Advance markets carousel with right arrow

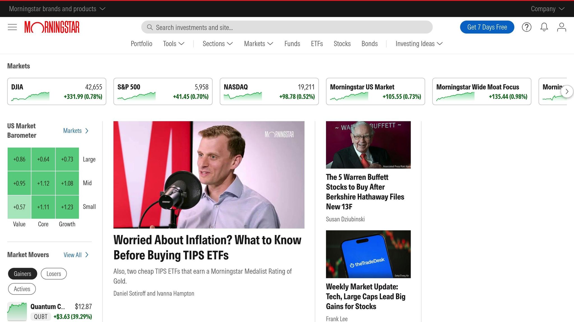point(567,91)
